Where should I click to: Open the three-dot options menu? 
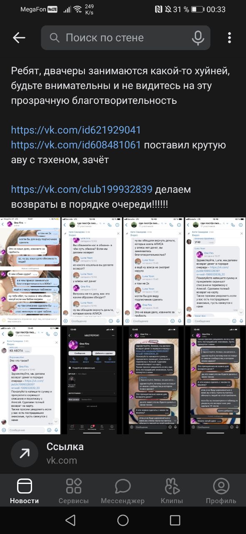click(x=229, y=38)
